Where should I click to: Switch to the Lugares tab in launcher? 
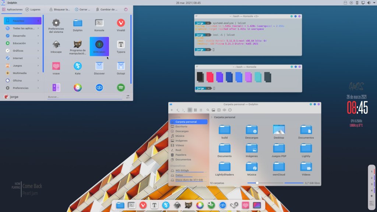[33, 9]
